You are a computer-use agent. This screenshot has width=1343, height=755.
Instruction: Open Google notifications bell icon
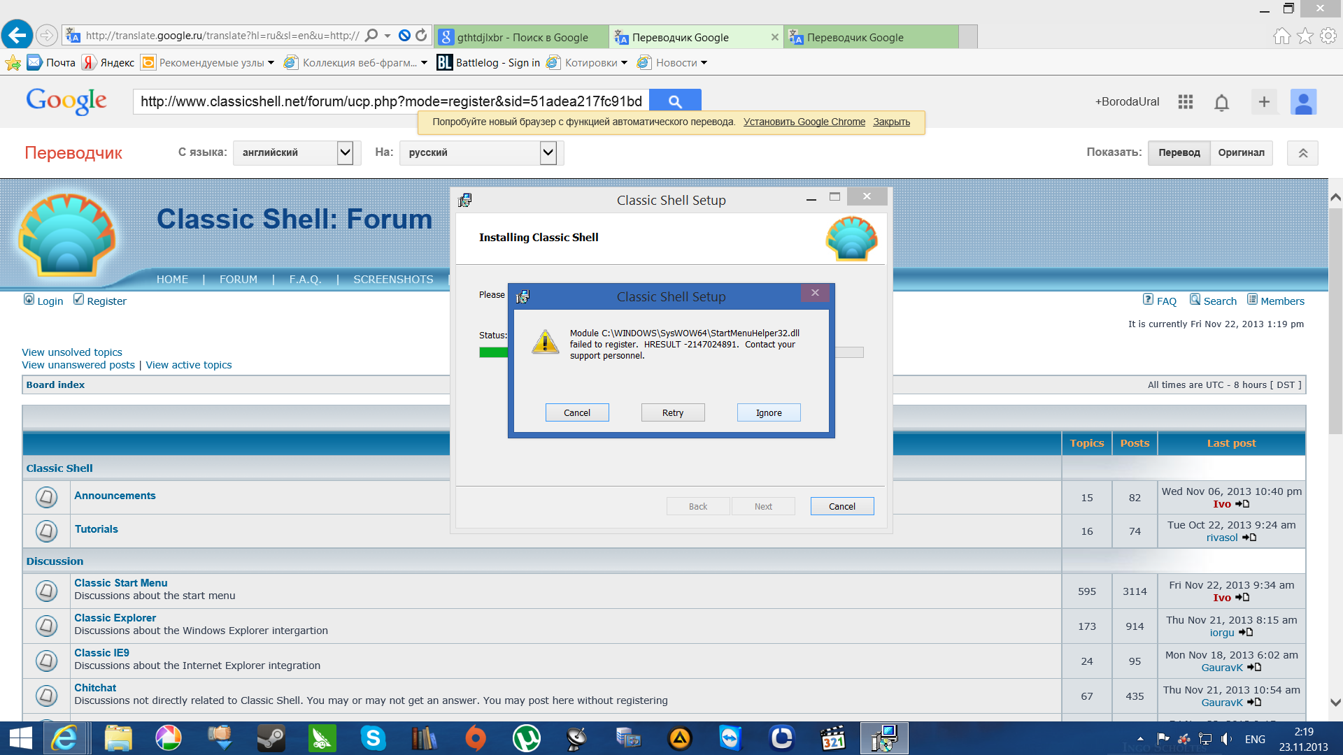click(x=1221, y=103)
